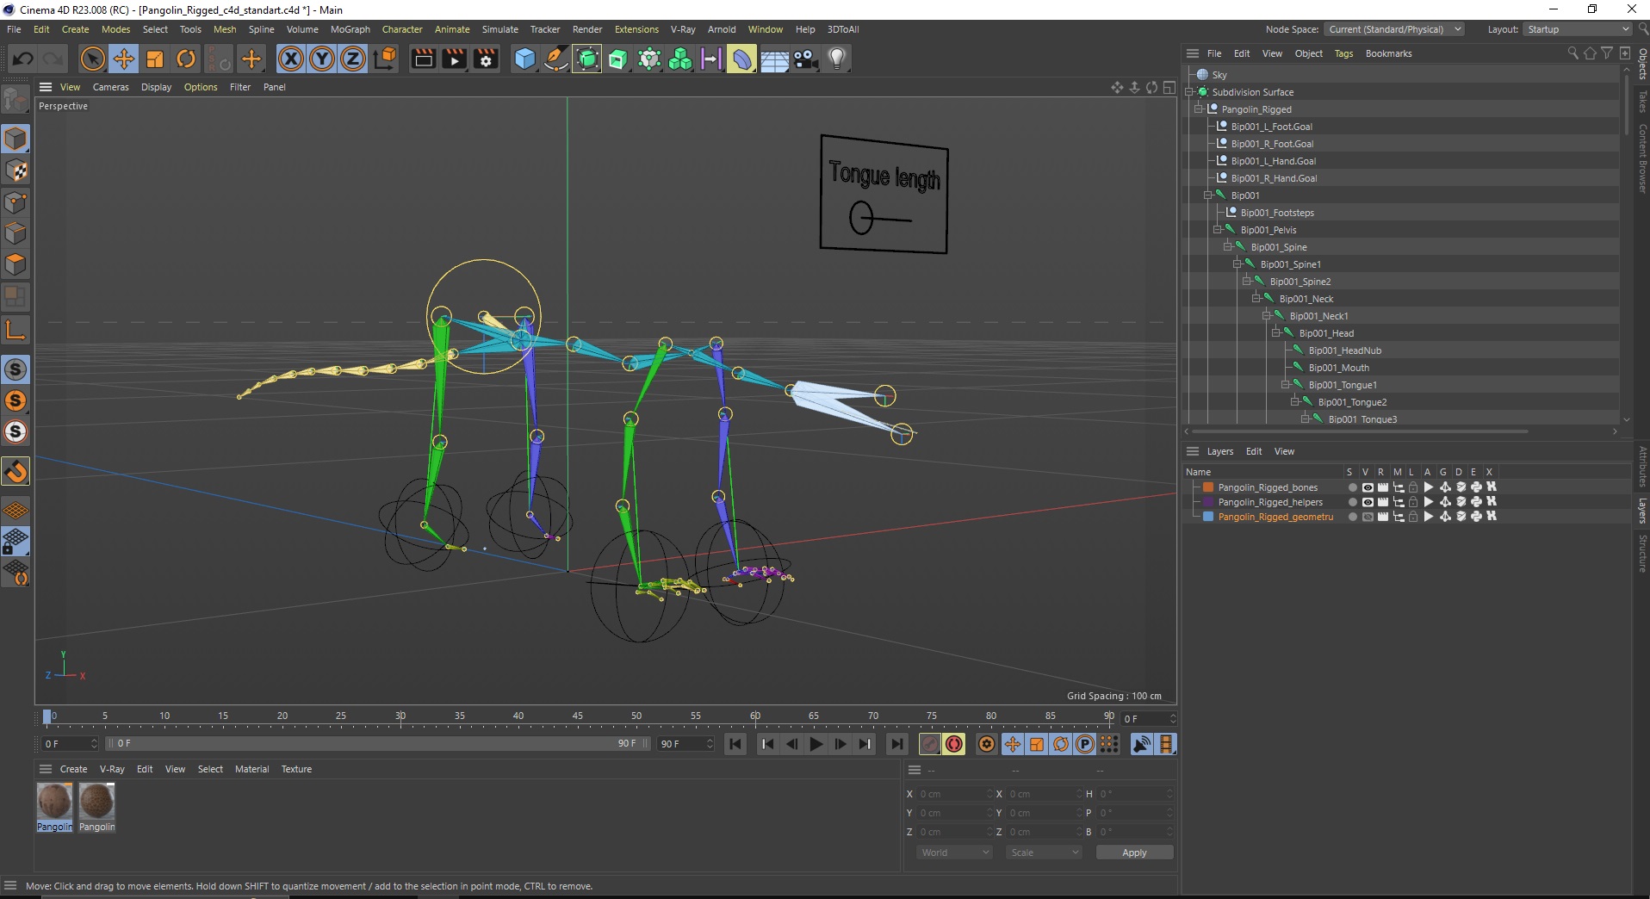
Task: Collapse the Bip001_Head hierarchy
Action: pos(1276,333)
